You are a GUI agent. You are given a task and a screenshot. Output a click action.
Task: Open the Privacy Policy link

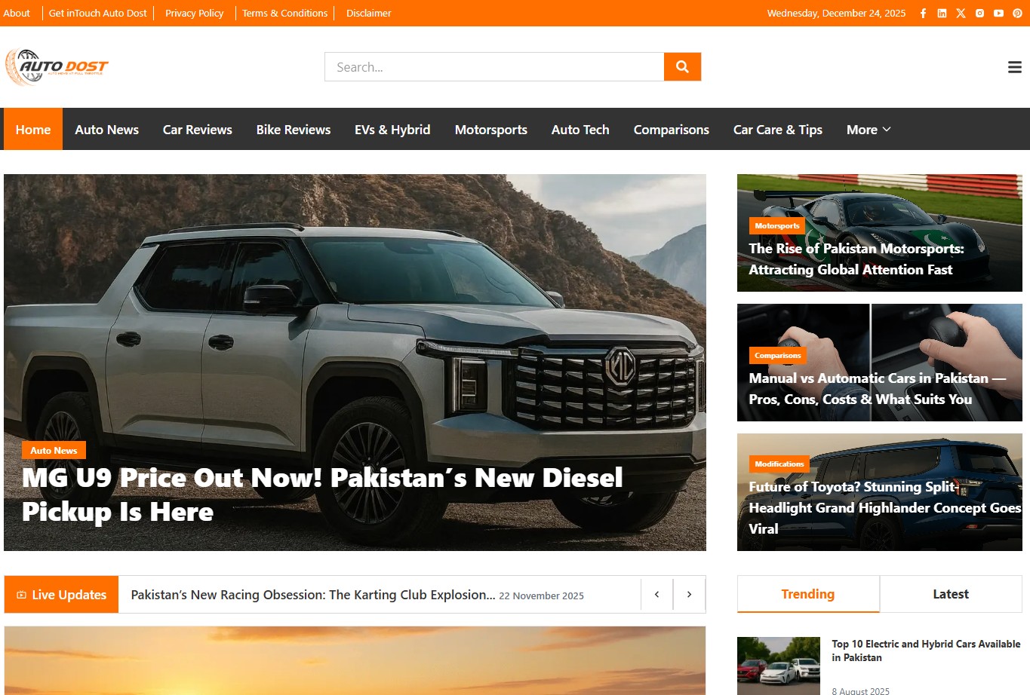(195, 13)
